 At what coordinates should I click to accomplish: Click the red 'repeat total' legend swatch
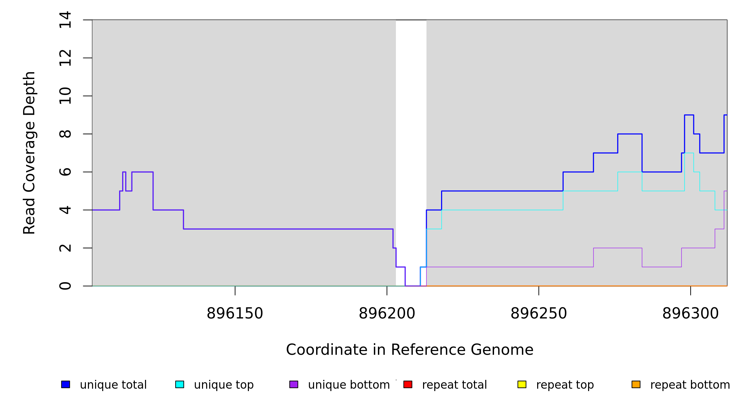tap(408, 384)
